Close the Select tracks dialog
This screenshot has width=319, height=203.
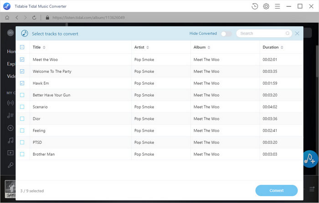[297, 33]
